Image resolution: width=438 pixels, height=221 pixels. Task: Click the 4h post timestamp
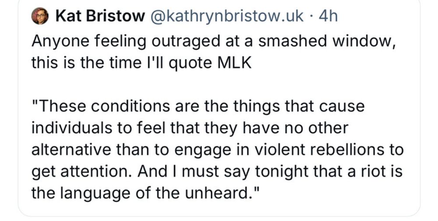[328, 16]
